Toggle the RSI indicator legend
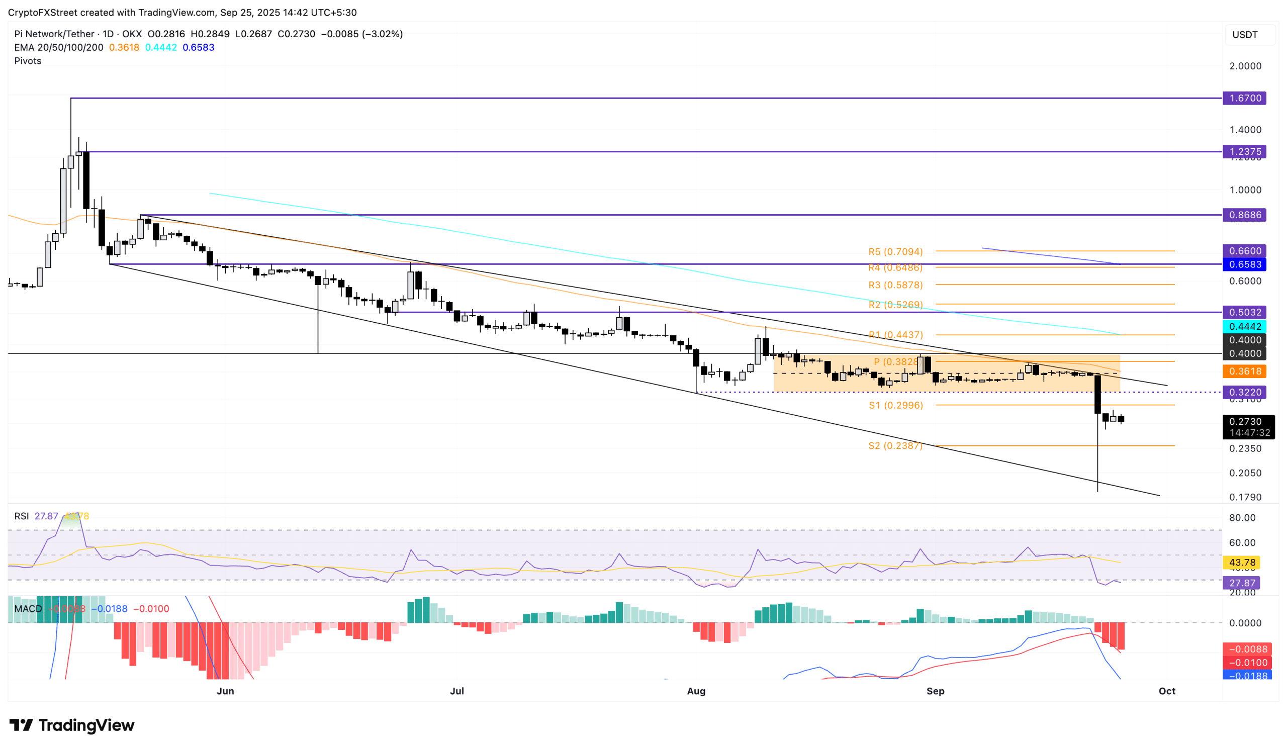 22,516
